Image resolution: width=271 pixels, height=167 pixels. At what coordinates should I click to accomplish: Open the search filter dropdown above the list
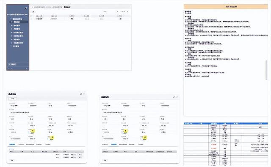[111, 11]
